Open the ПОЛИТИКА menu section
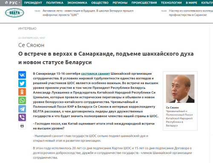213x163 pixels. pyautogui.click(x=55, y=3)
